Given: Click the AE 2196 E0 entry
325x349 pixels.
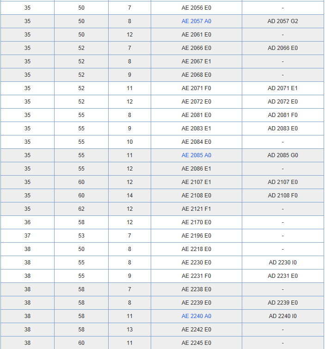Looking at the screenshot, I should point(196,236).
